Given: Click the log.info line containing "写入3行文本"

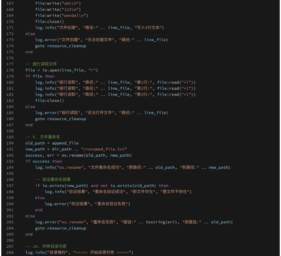Looking at the screenshot, I should pos(99,28).
